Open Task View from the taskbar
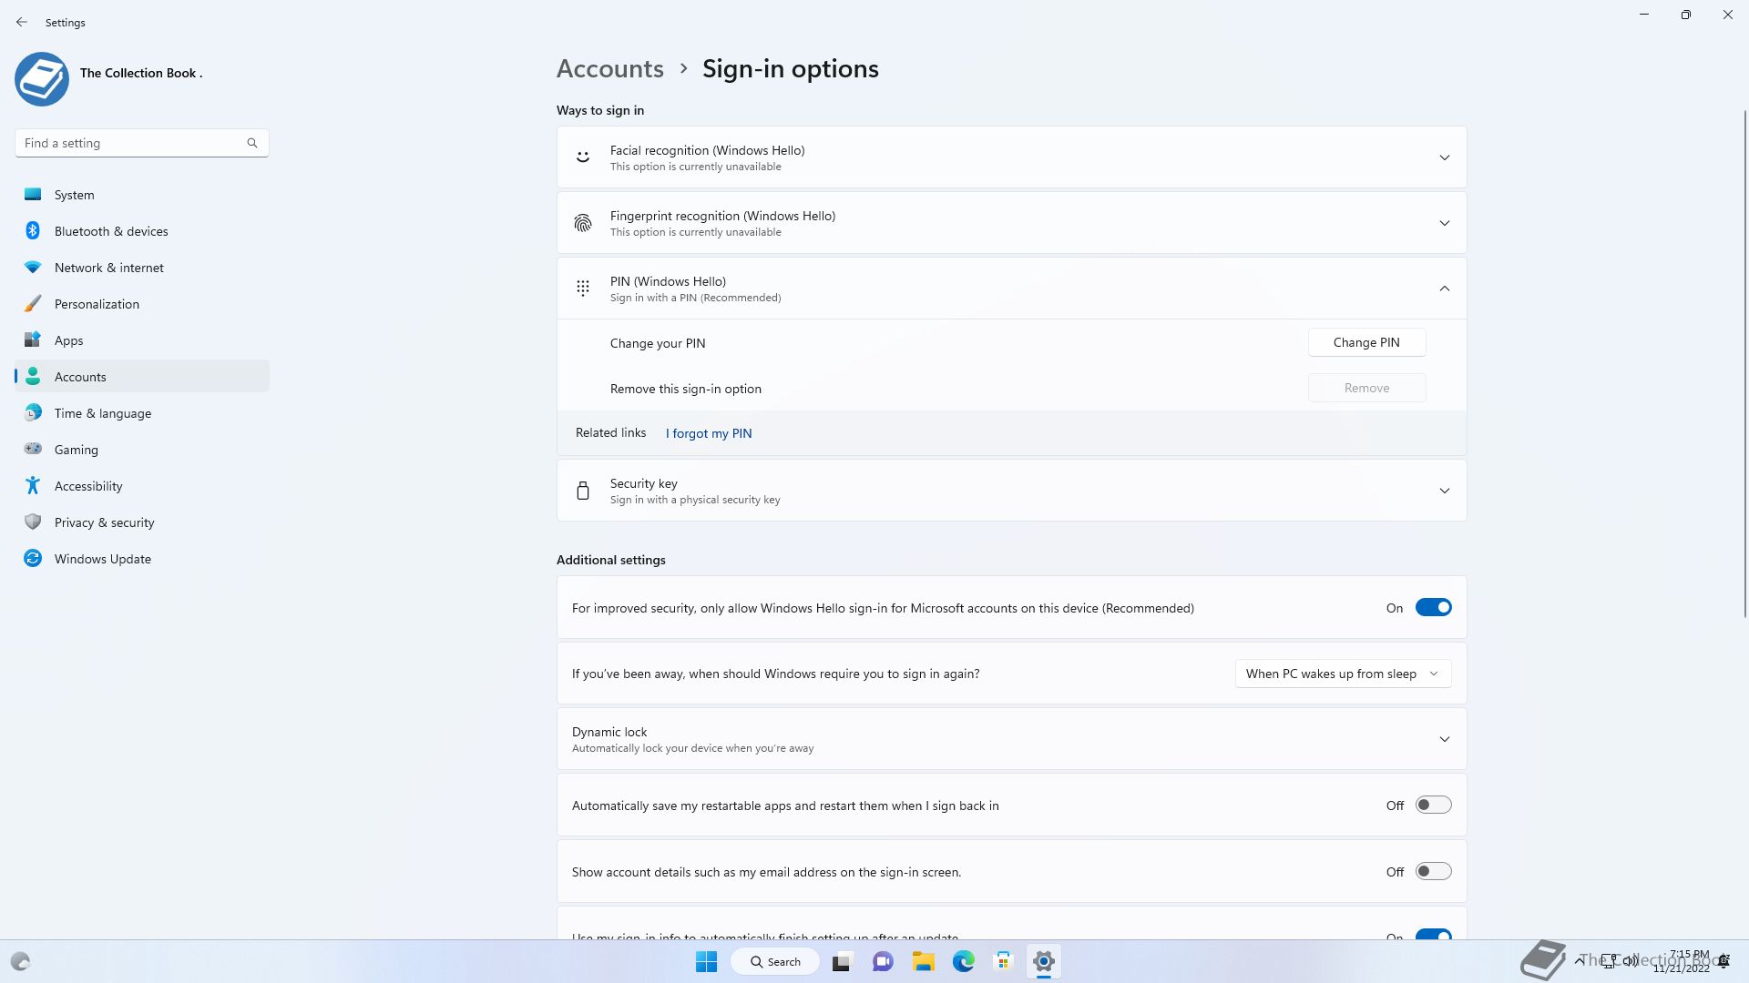The image size is (1749, 983). [x=842, y=961]
